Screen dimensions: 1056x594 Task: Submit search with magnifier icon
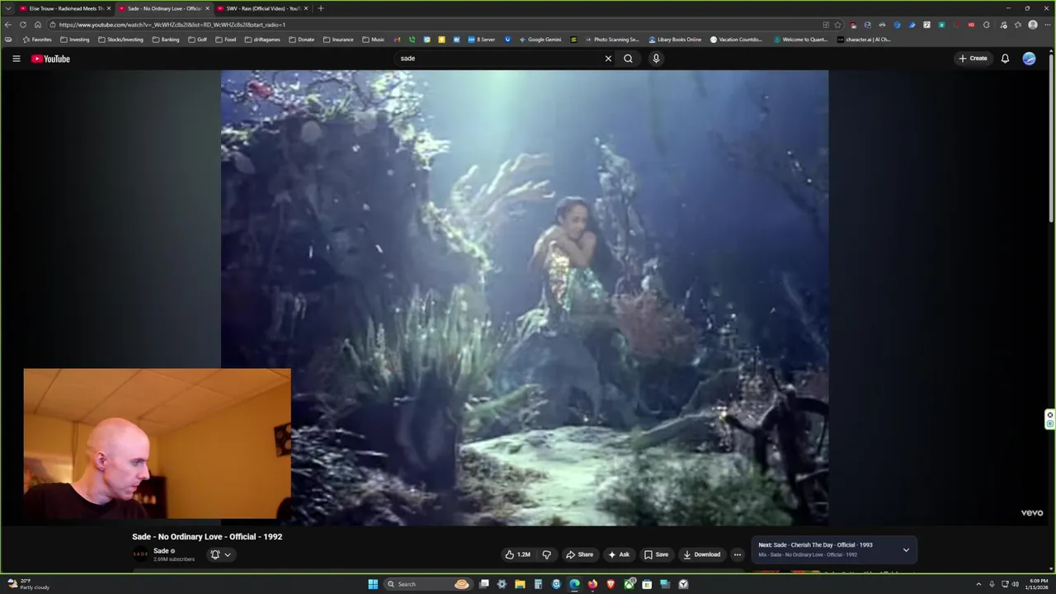(628, 59)
